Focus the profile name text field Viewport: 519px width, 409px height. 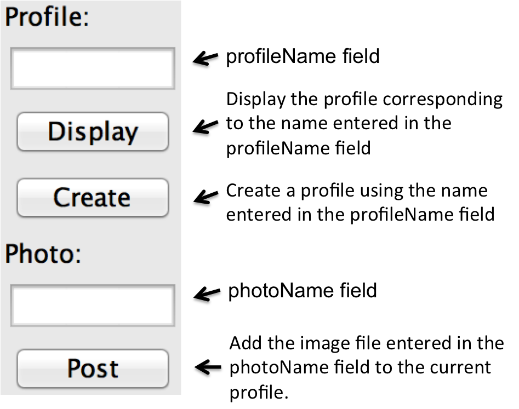(92, 69)
